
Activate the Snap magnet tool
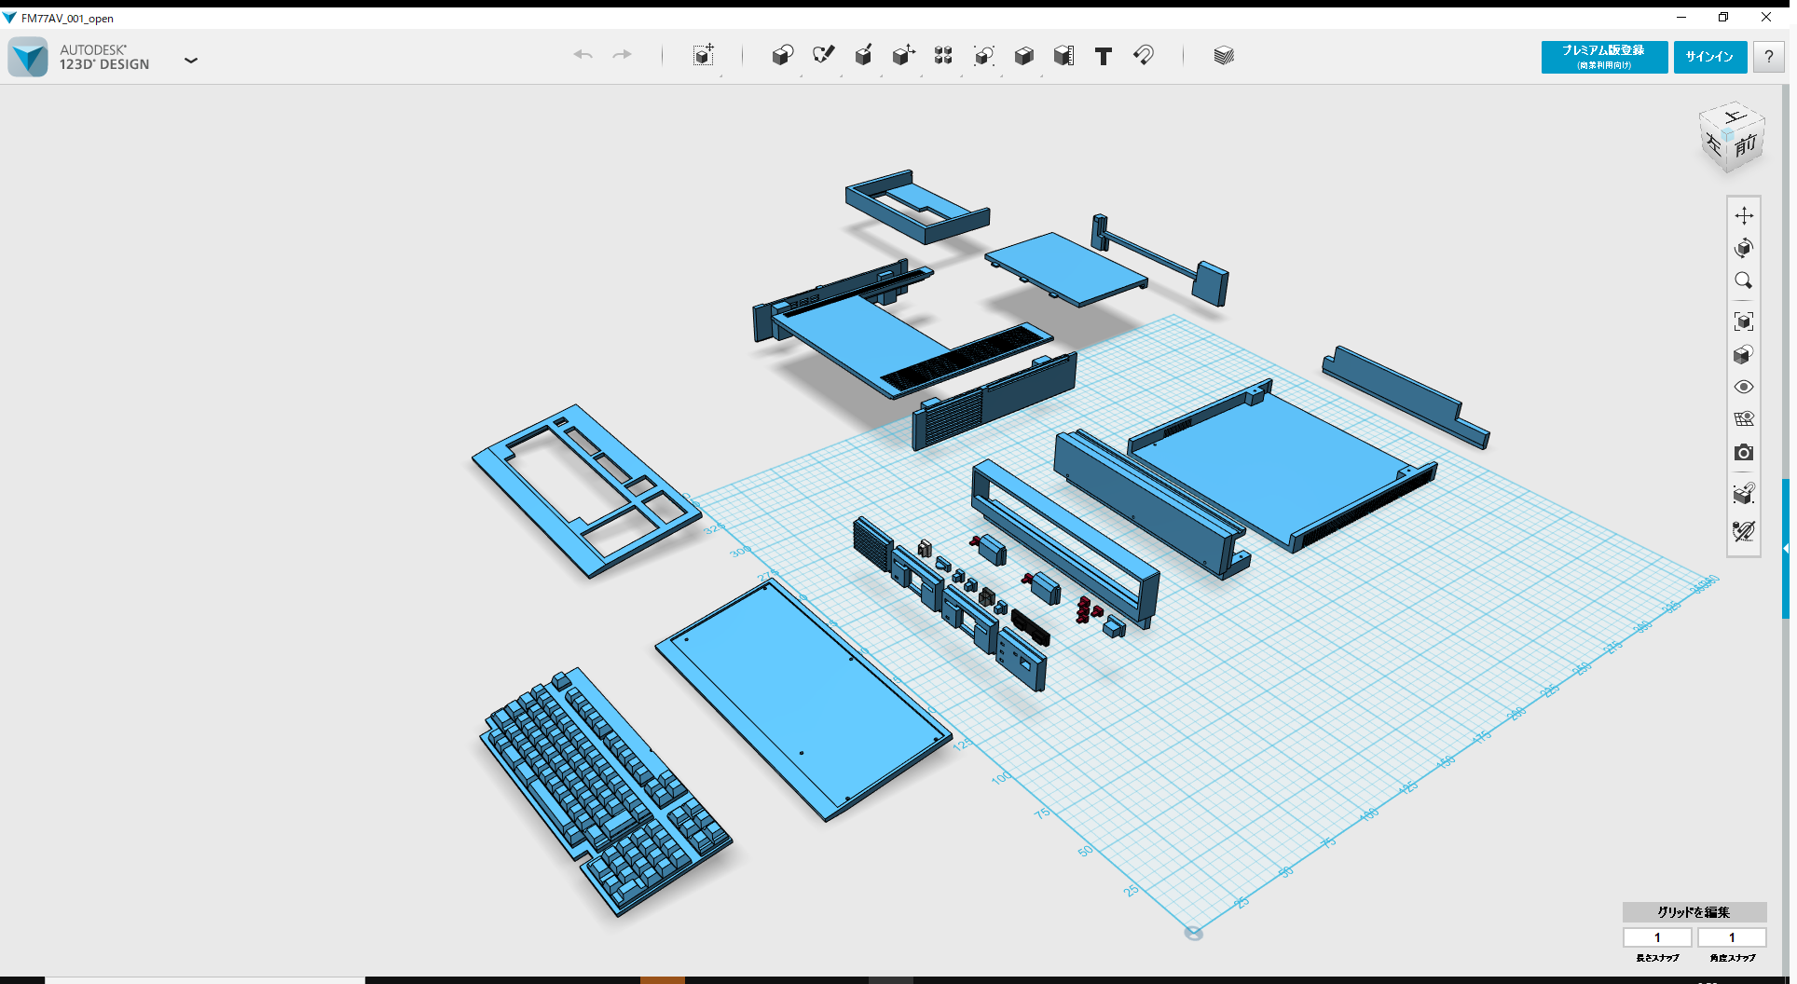coord(1145,56)
